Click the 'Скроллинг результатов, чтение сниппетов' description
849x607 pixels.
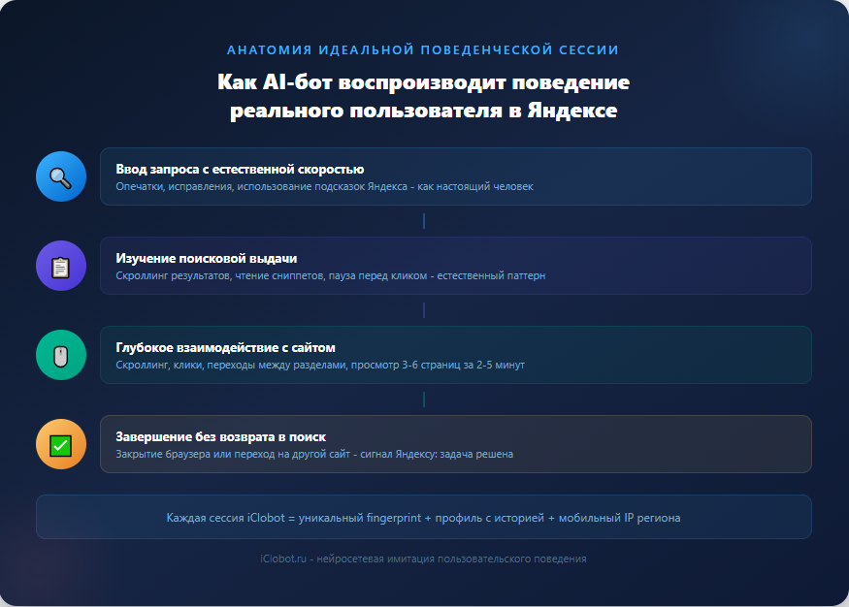[330, 276]
